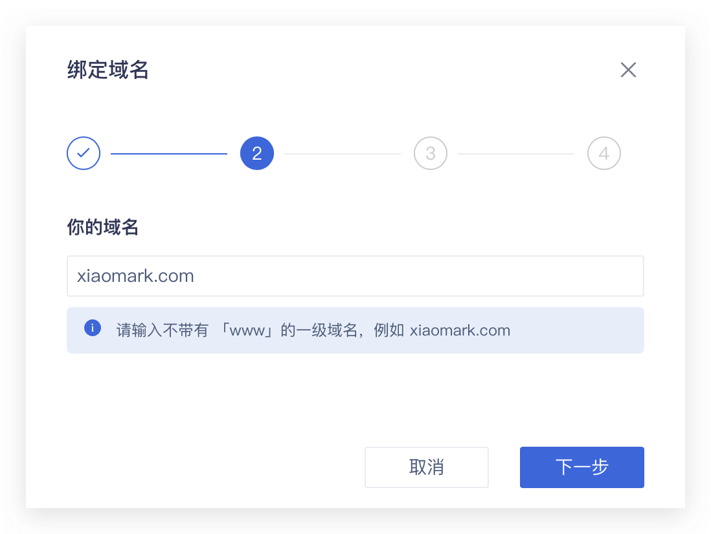Click the blue info icon in the hint banner
This screenshot has width=711, height=534.
coord(93,328)
